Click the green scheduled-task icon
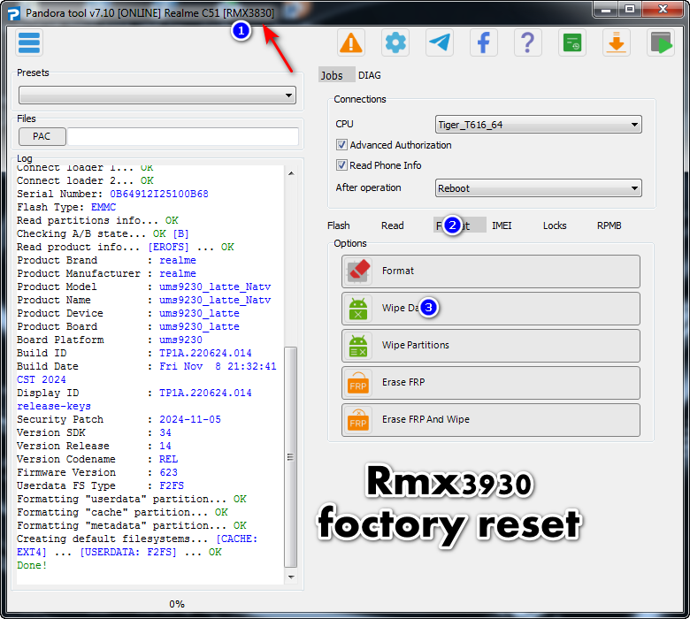This screenshot has height=619, width=690. (572, 42)
